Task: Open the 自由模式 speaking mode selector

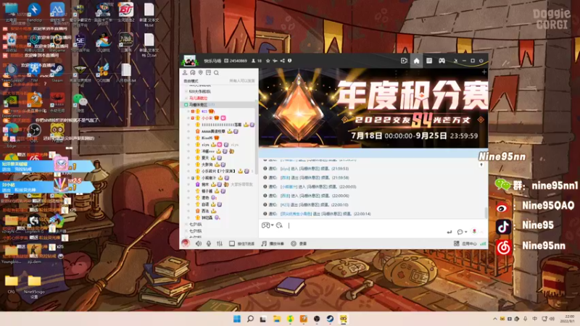Action: tap(191, 81)
